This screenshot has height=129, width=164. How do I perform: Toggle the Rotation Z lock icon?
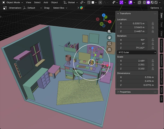153,48
